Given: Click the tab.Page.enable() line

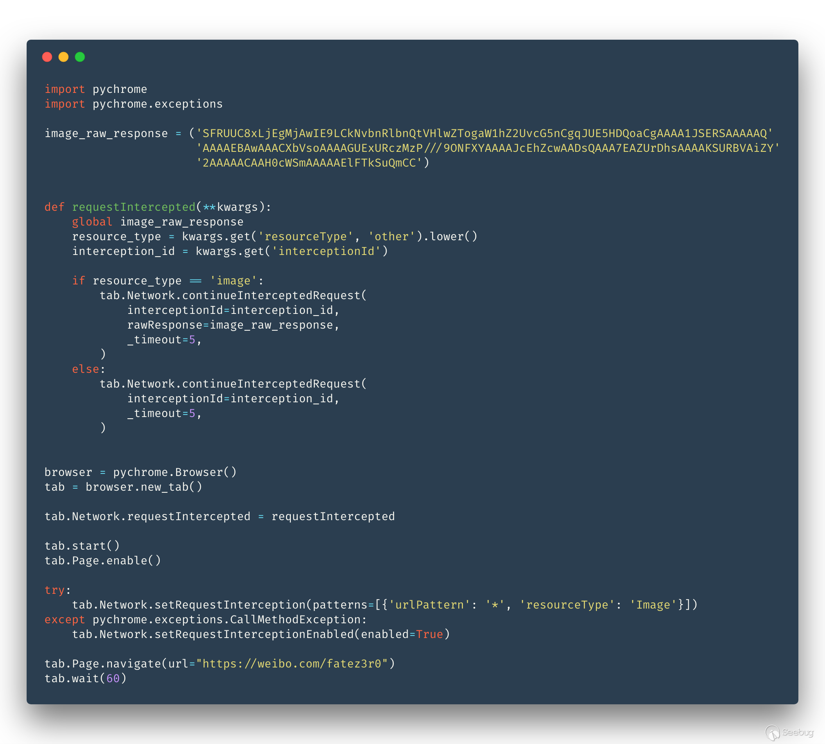Looking at the screenshot, I should tap(102, 561).
